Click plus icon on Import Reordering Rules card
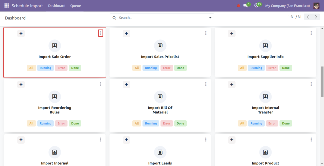Image resolution: width=324 pixels, height=166 pixels. [21, 84]
